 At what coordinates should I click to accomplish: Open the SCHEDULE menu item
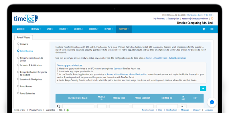pyautogui.click(x=78, y=29)
